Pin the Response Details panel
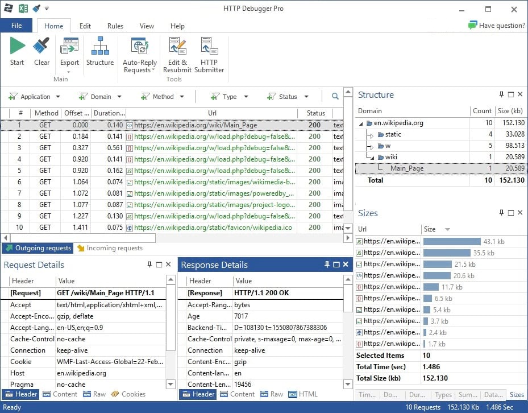Viewport: 528px width, 413px height. (327, 265)
